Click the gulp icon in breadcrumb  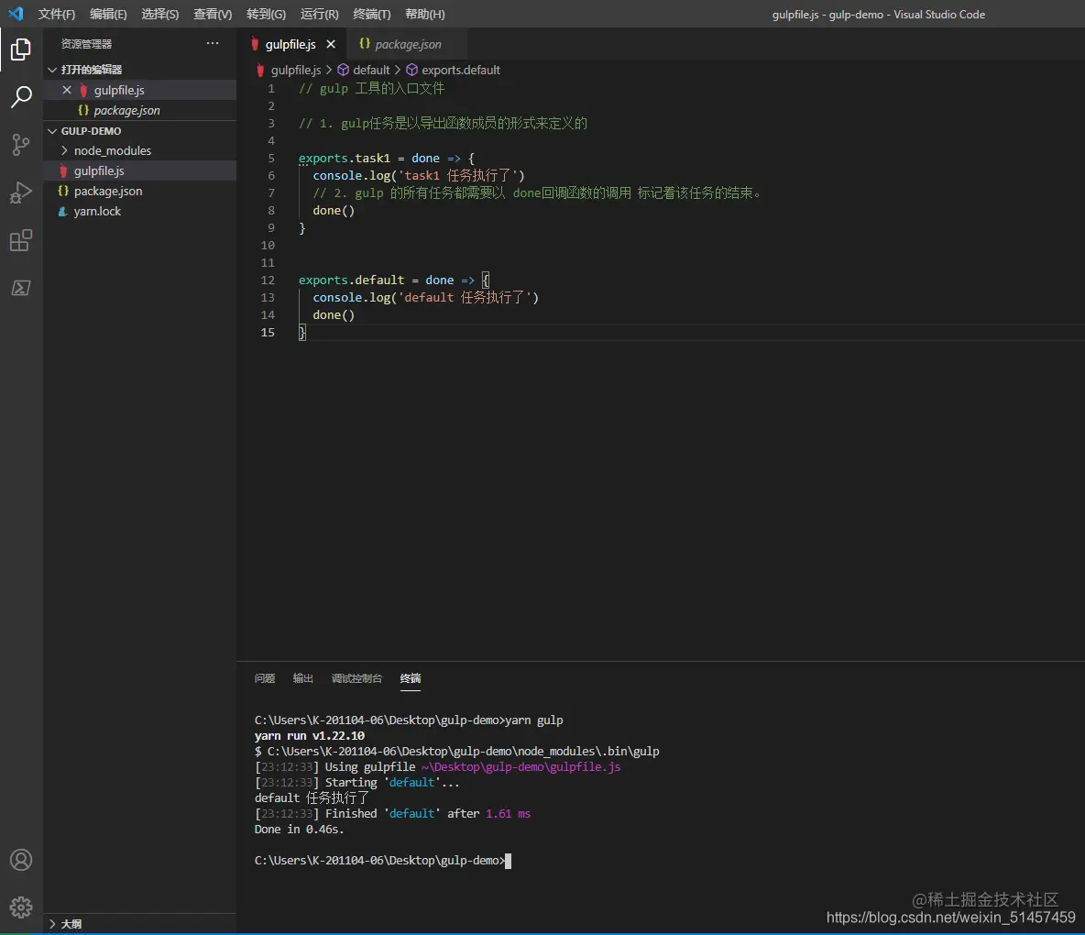pyautogui.click(x=260, y=70)
